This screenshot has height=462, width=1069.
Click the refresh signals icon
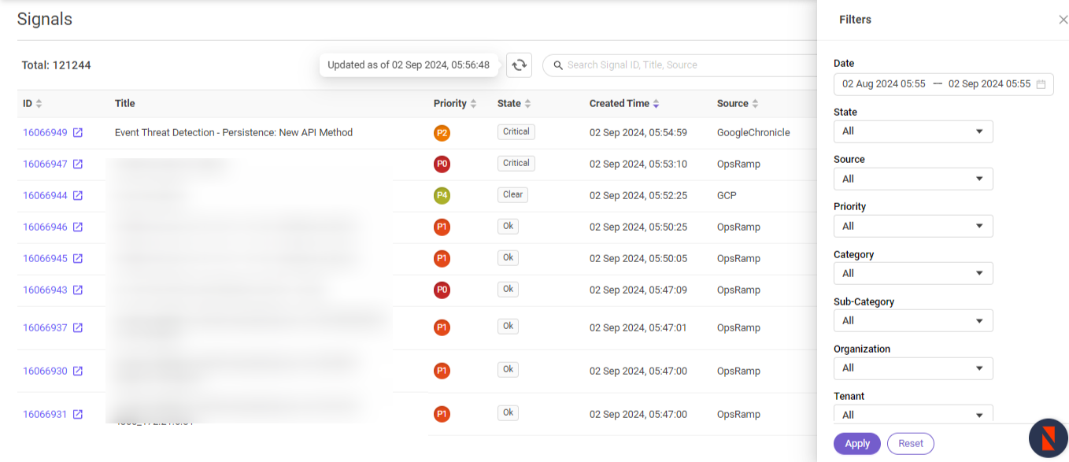coord(519,65)
